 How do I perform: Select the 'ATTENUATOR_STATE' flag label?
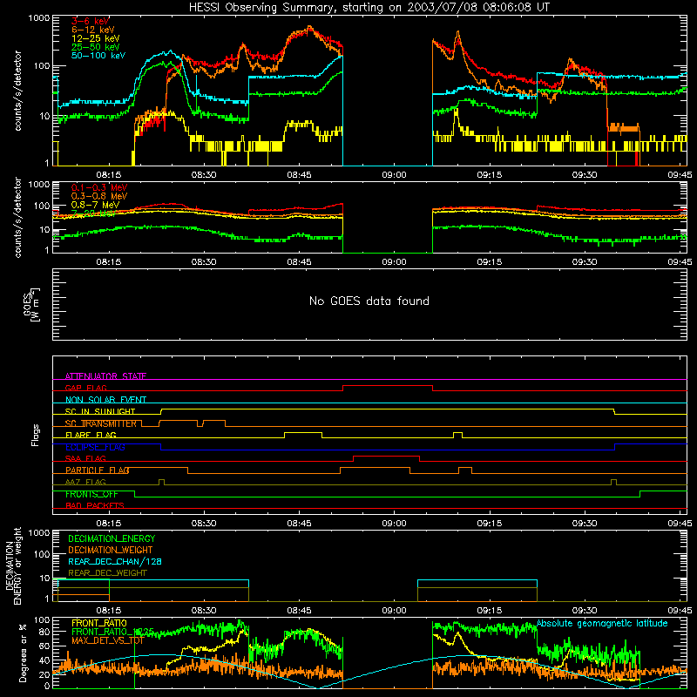click(x=105, y=376)
